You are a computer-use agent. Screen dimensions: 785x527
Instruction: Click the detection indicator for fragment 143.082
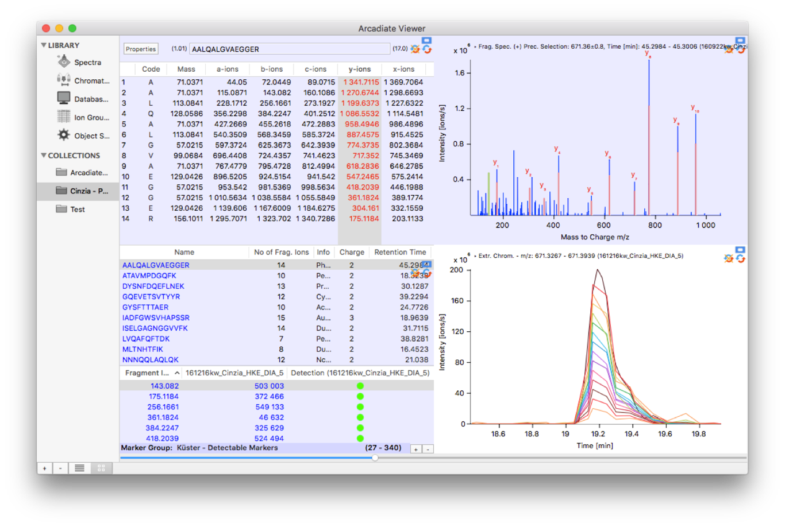[x=360, y=386]
